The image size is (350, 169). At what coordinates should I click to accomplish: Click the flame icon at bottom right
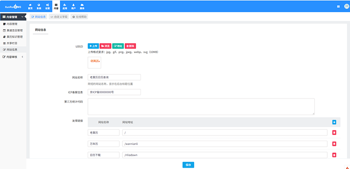347,167
